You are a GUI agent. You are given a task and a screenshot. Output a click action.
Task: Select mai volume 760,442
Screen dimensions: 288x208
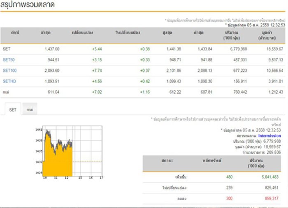[240, 92]
